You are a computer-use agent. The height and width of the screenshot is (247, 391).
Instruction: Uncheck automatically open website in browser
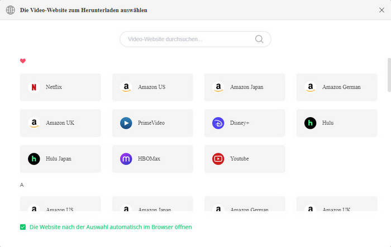(23, 227)
